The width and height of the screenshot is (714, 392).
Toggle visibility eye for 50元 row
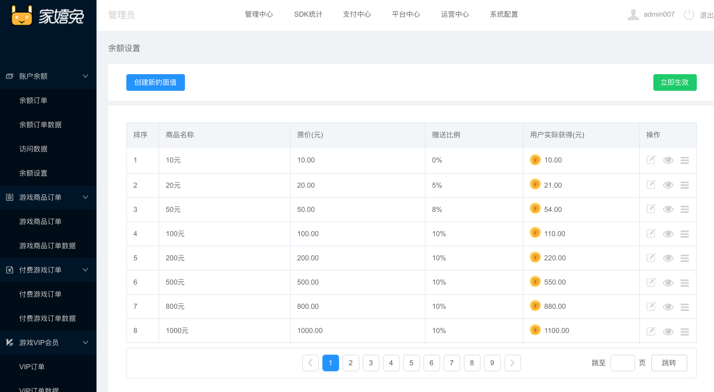pos(668,209)
